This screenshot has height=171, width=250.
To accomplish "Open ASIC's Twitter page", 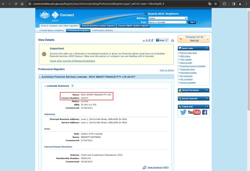I will pos(183,112).
